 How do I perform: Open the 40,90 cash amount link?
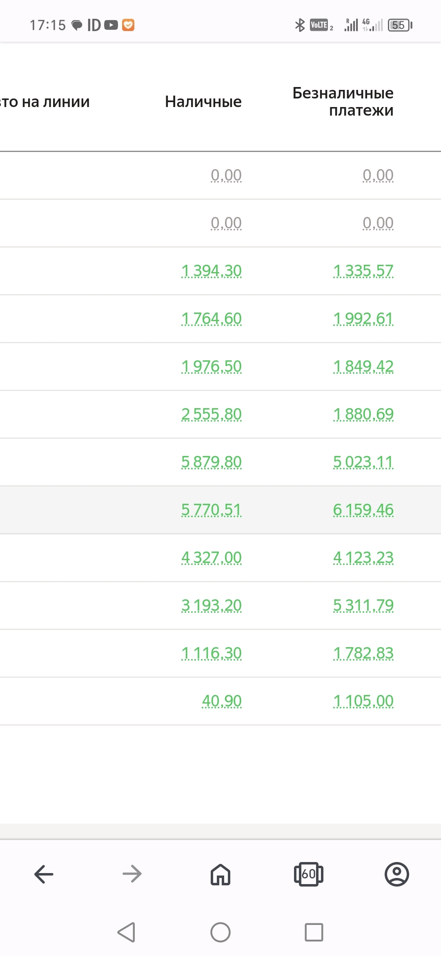tap(222, 701)
